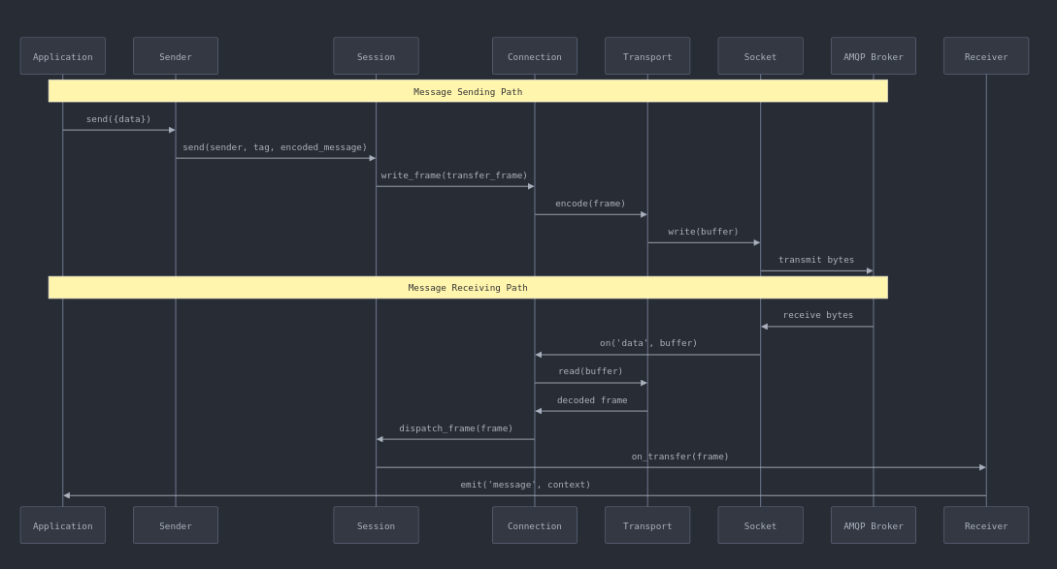
Task: Click the bottom Session participant box
Action: pyautogui.click(x=377, y=525)
